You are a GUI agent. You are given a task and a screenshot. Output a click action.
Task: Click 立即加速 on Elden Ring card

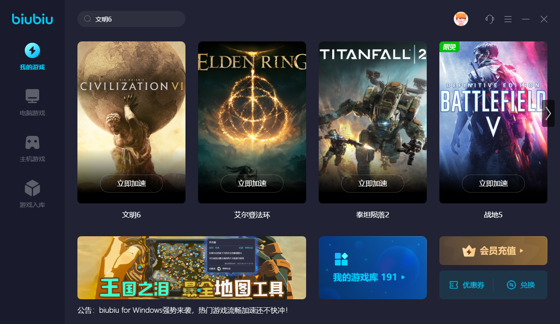(x=252, y=184)
